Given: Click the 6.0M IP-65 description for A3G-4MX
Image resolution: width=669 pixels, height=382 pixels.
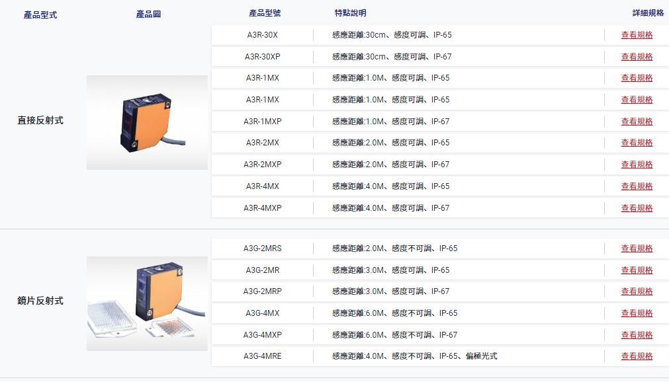Looking at the screenshot, I should click(394, 313).
